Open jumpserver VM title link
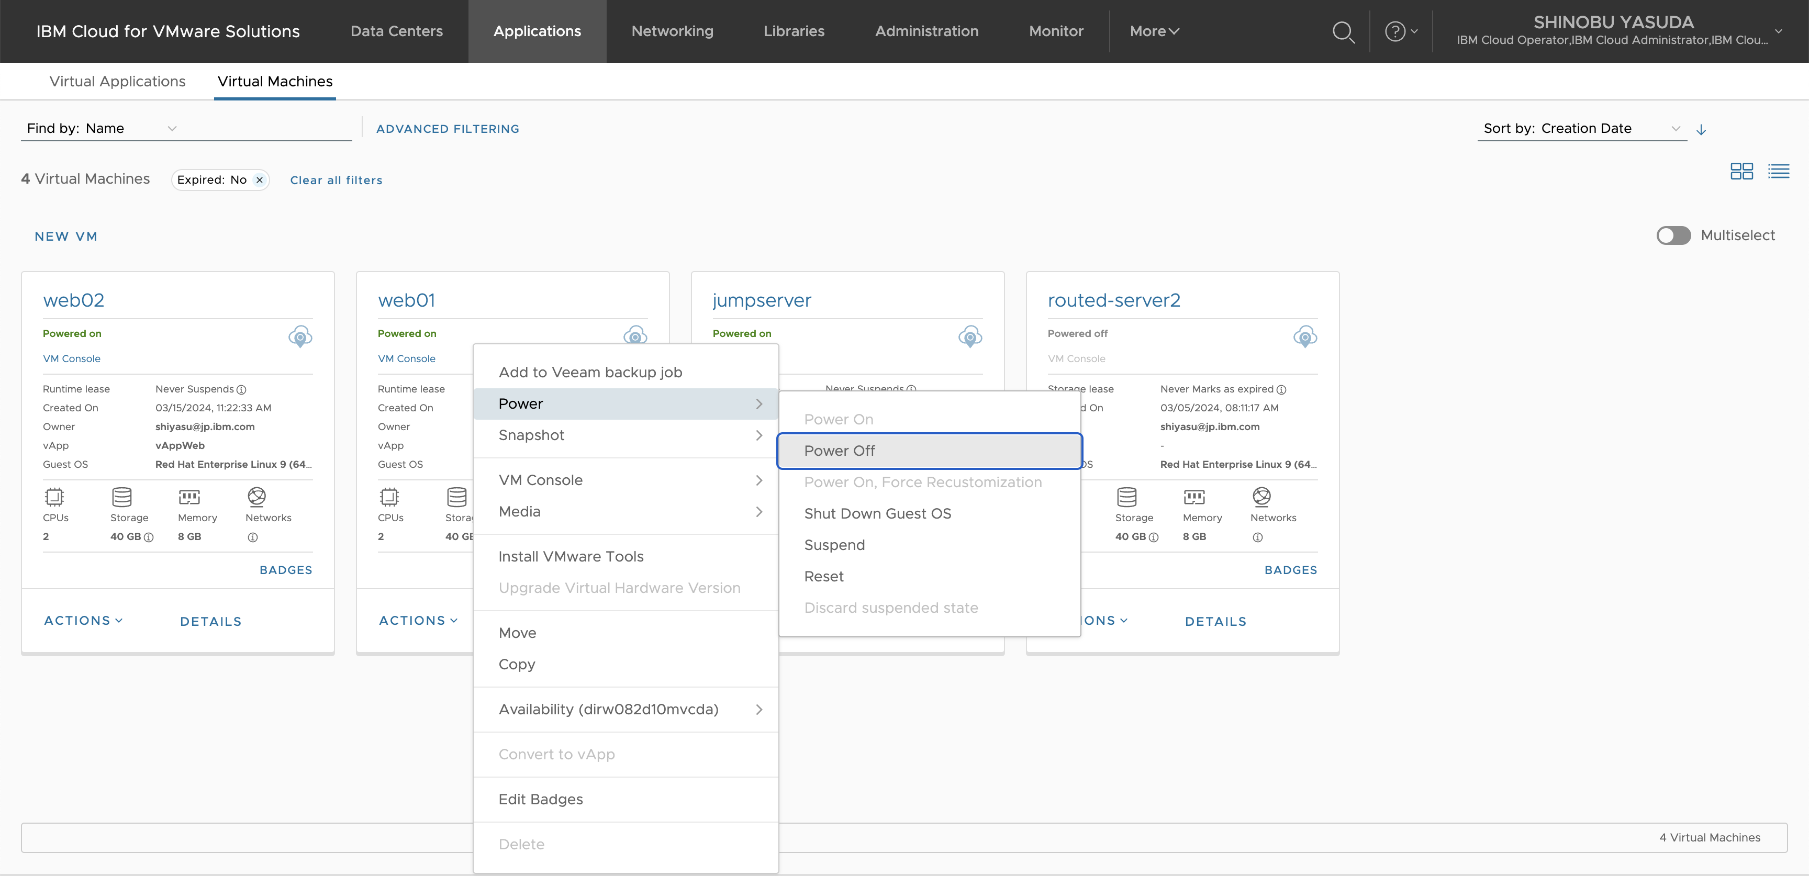 coord(762,300)
